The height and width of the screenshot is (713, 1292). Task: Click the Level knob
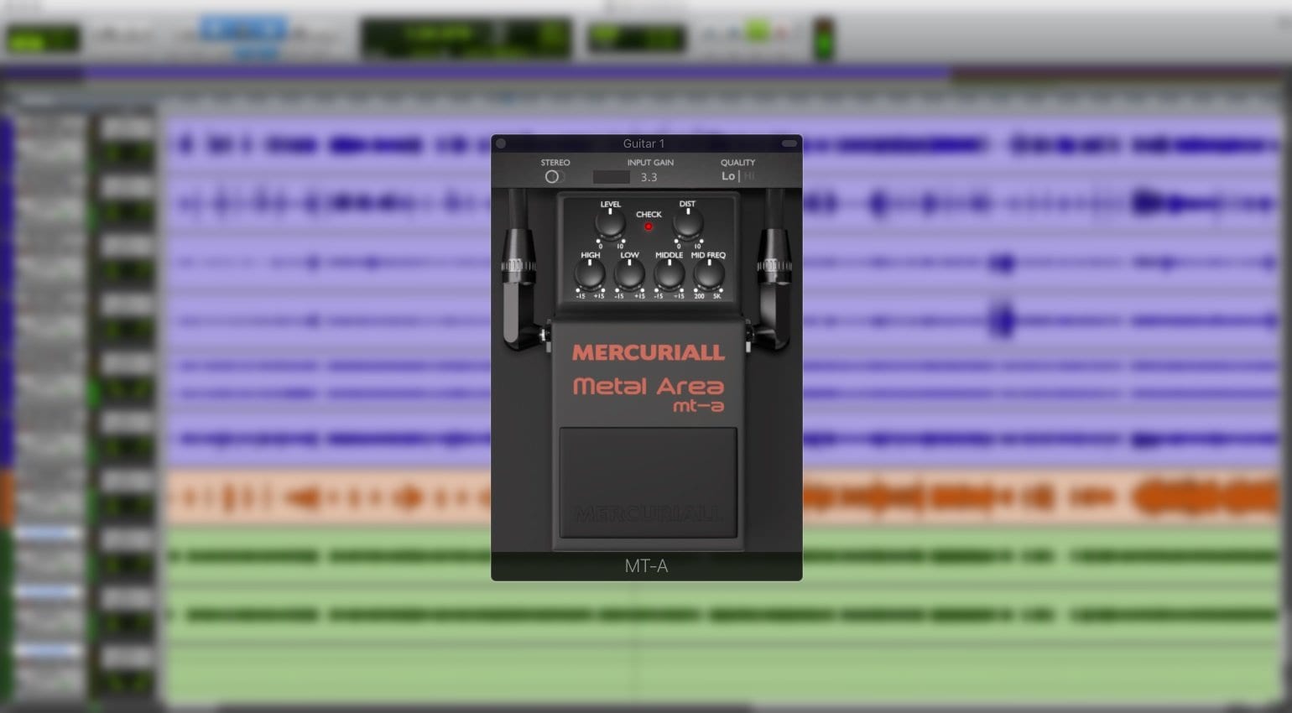(x=610, y=224)
